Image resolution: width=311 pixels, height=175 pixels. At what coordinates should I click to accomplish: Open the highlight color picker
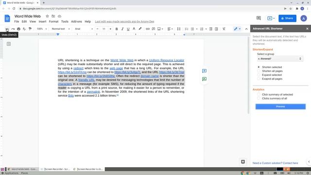point(140,29)
